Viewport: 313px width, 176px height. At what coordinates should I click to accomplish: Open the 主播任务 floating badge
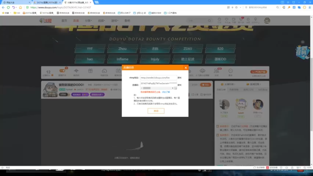coord(302,52)
